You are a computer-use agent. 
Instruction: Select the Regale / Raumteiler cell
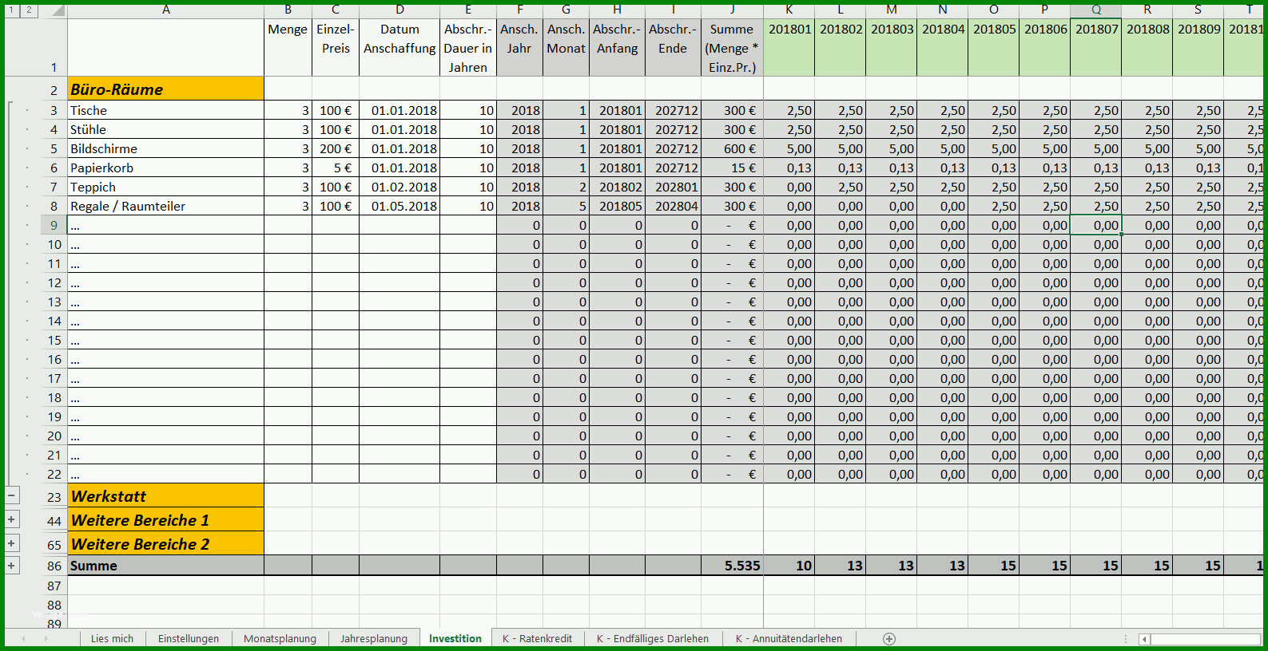pyautogui.click(x=165, y=206)
